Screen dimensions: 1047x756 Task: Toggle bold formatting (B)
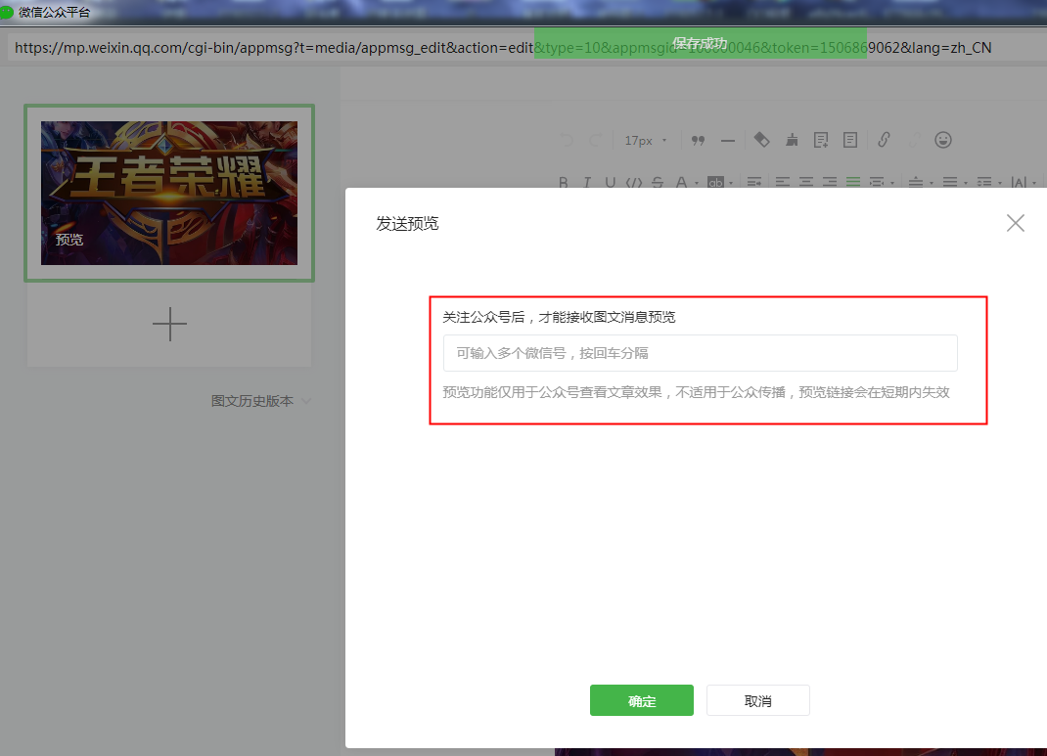564,182
